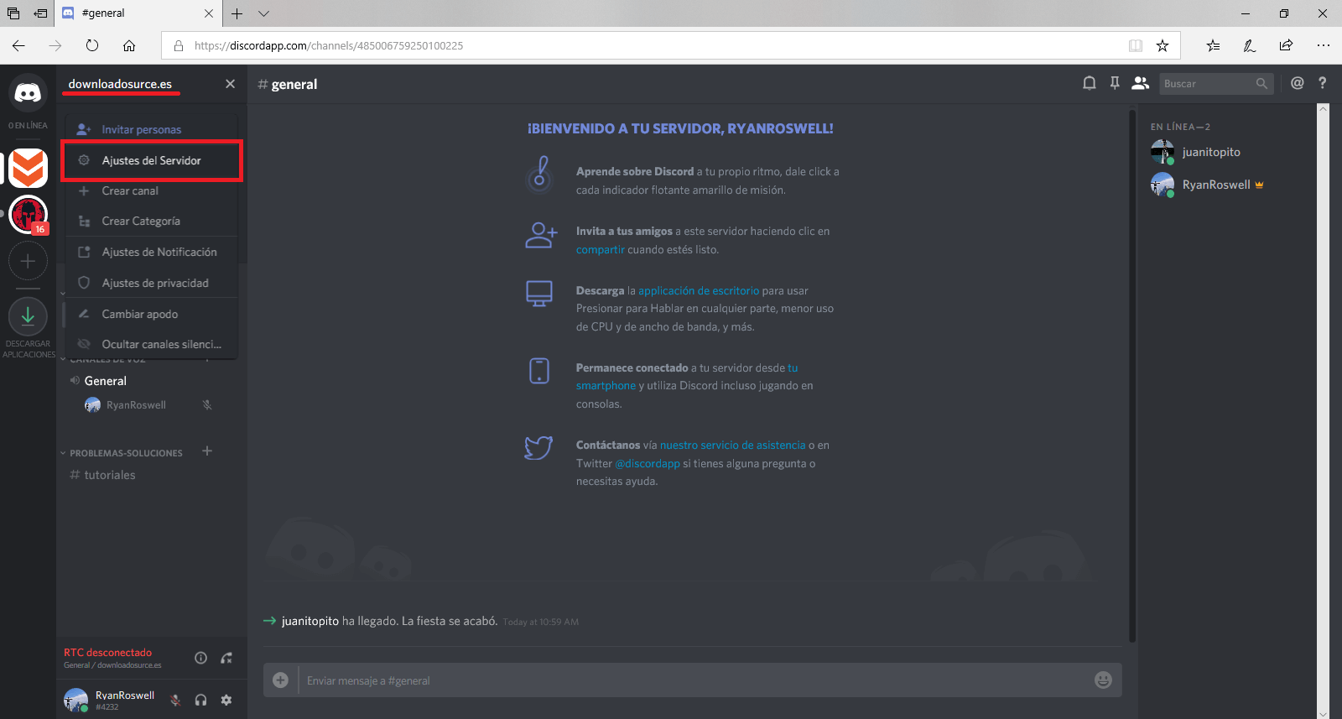Open Discord home via the logo icon
The image size is (1342, 719).
28,92
